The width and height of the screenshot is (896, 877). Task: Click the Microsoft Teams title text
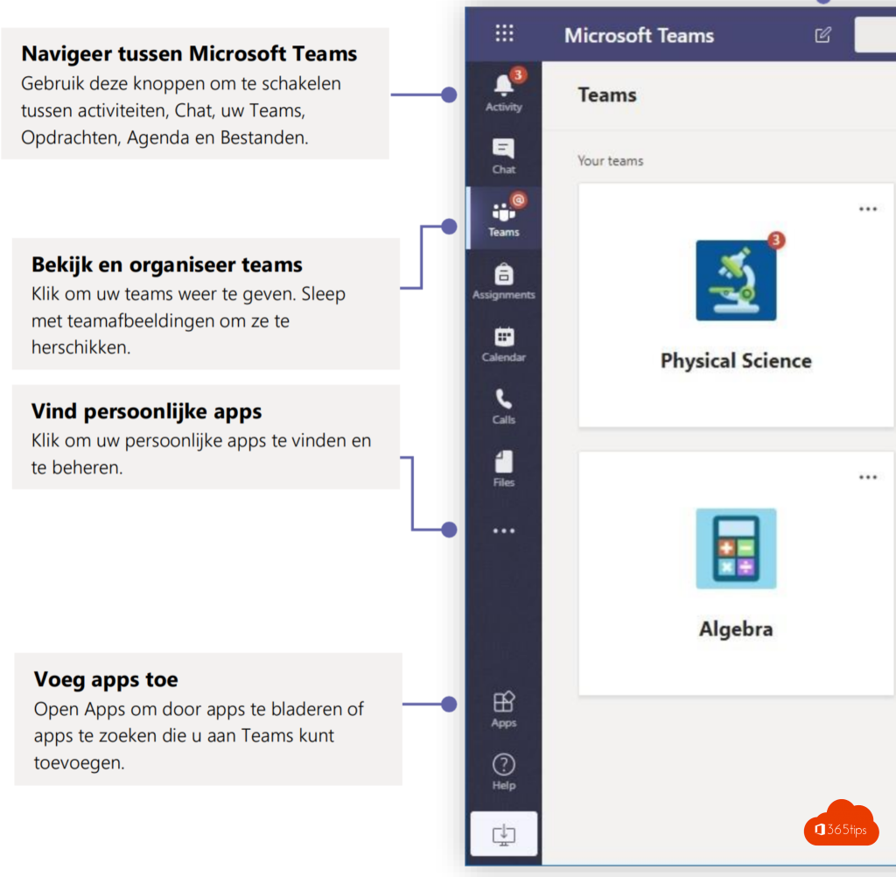point(639,35)
